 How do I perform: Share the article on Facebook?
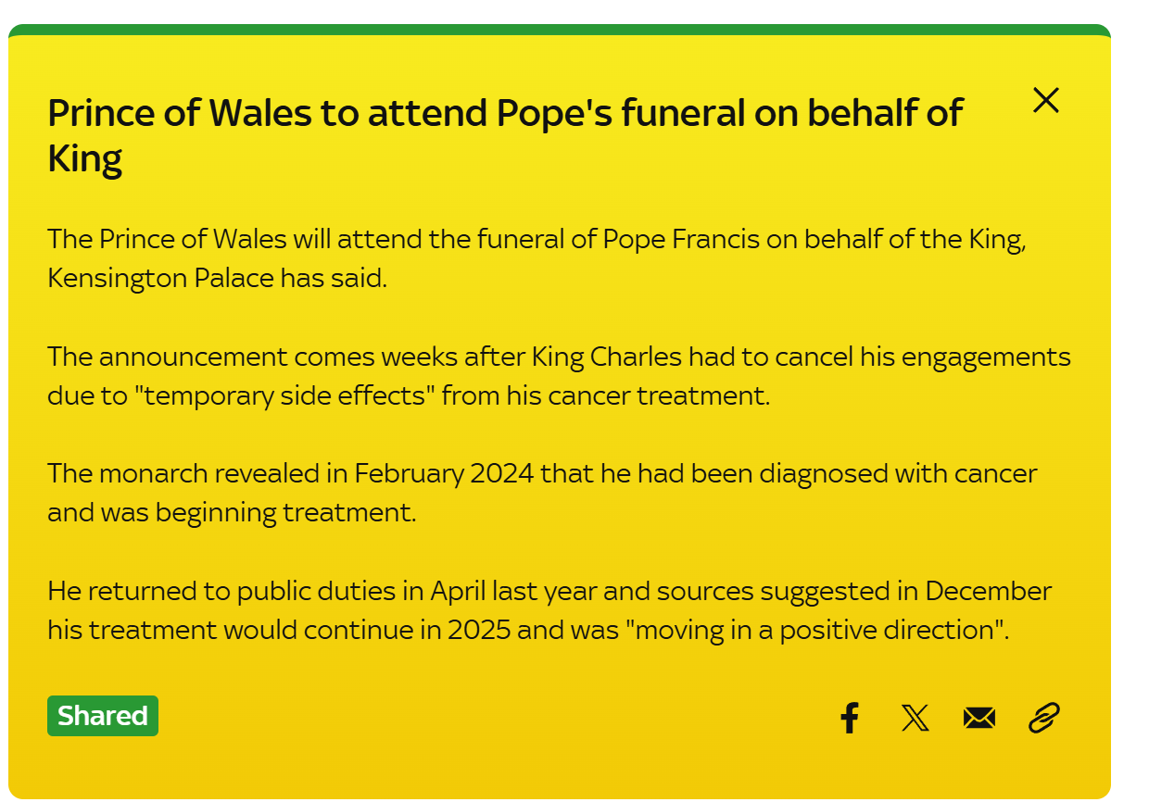[x=849, y=718]
